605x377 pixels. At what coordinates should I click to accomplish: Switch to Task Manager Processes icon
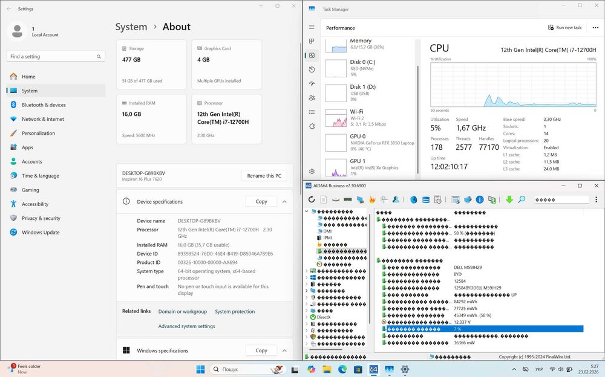click(x=312, y=41)
